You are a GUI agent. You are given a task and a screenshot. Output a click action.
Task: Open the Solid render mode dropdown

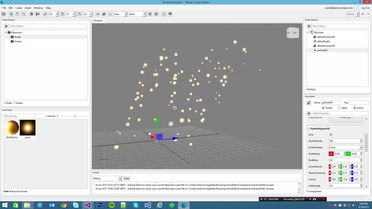point(144,14)
